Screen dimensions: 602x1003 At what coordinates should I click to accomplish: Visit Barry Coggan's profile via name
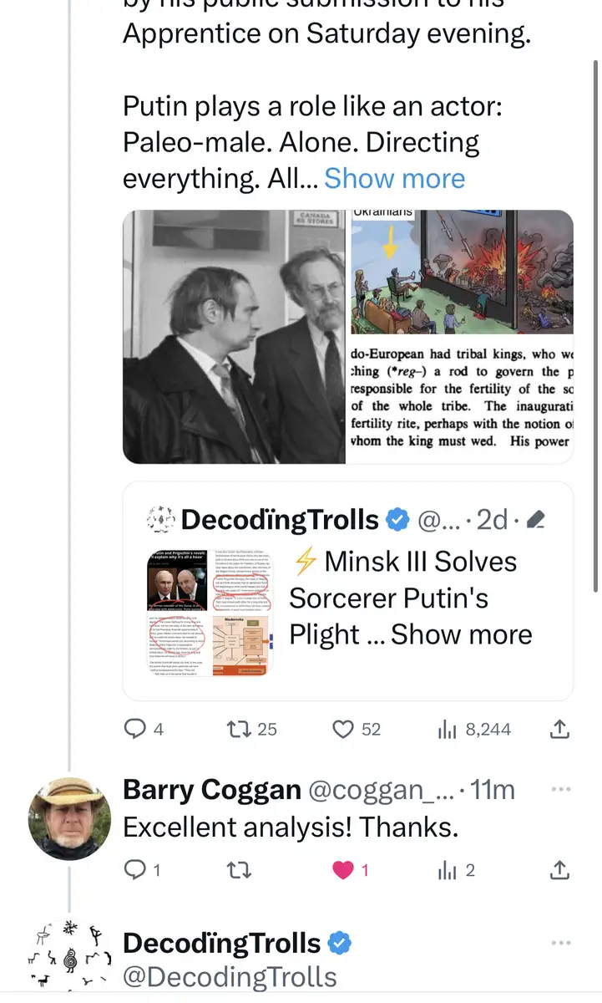click(x=211, y=789)
